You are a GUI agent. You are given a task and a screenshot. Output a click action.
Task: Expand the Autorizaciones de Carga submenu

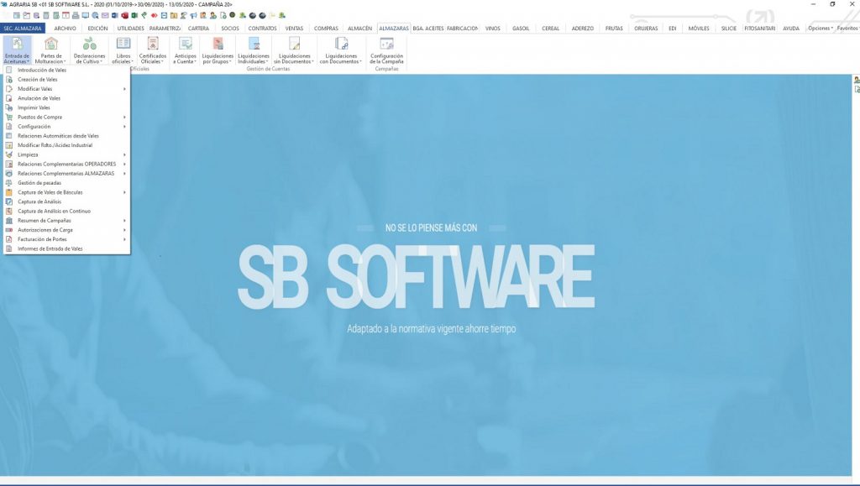pyautogui.click(x=67, y=230)
